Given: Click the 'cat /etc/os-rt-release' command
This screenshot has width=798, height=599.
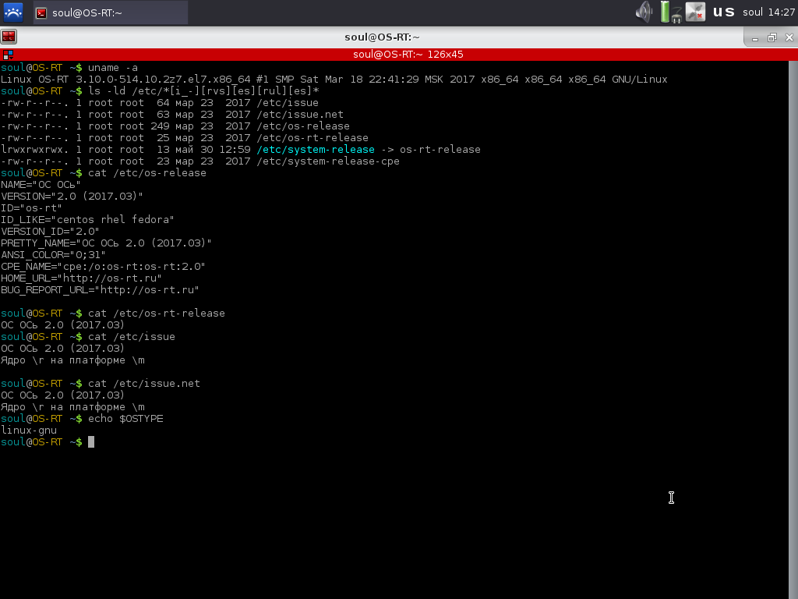Looking at the screenshot, I should click(x=156, y=314).
